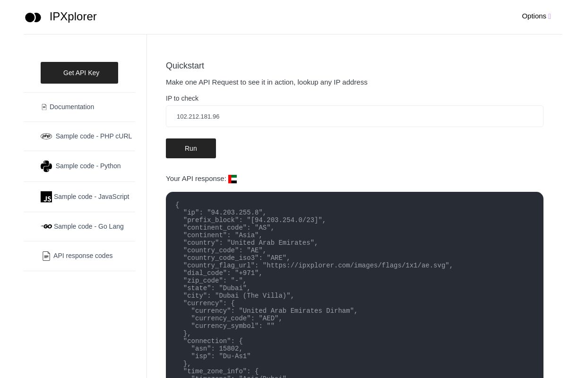Image resolution: width=586 pixels, height=378 pixels.
Task: Click the "currency_code": "AED" line
Action: point(237,318)
